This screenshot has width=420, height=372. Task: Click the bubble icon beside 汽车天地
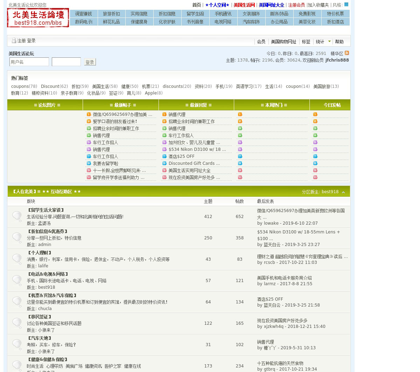[17, 344]
